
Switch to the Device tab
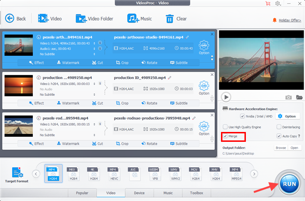point(139,193)
